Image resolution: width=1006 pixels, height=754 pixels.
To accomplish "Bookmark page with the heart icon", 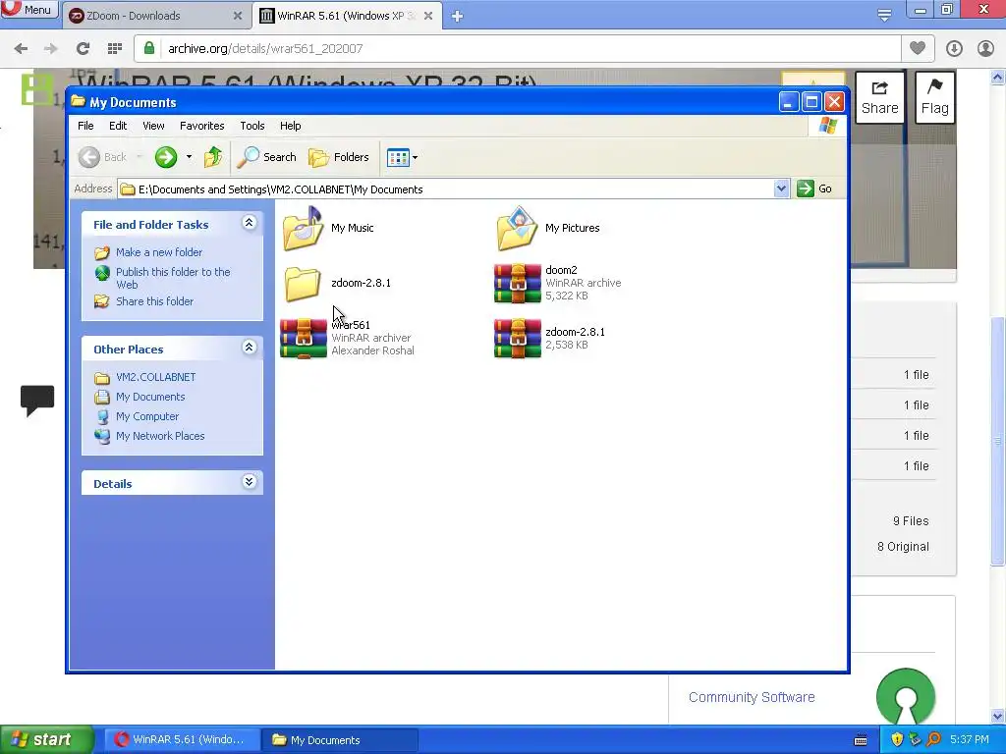I will click(x=918, y=48).
